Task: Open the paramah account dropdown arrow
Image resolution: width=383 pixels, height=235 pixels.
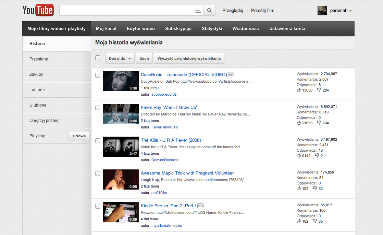Action: [350, 11]
